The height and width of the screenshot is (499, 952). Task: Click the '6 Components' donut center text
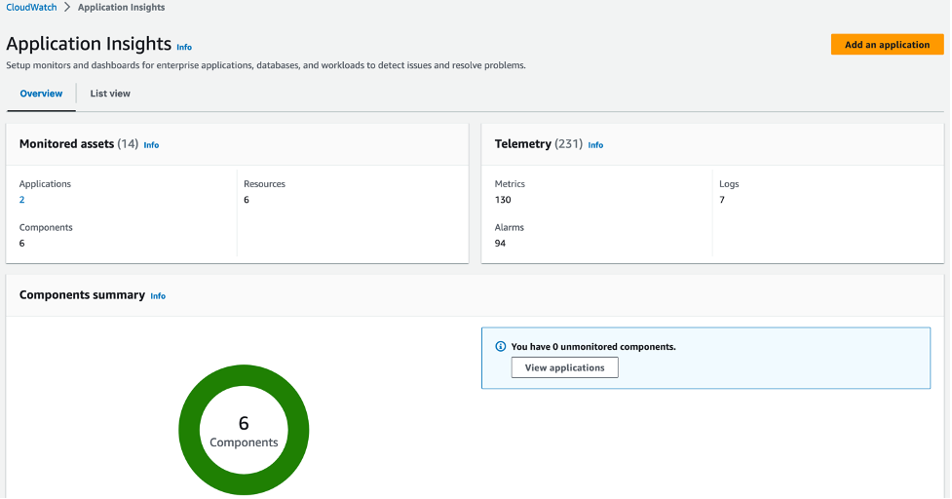click(244, 432)
